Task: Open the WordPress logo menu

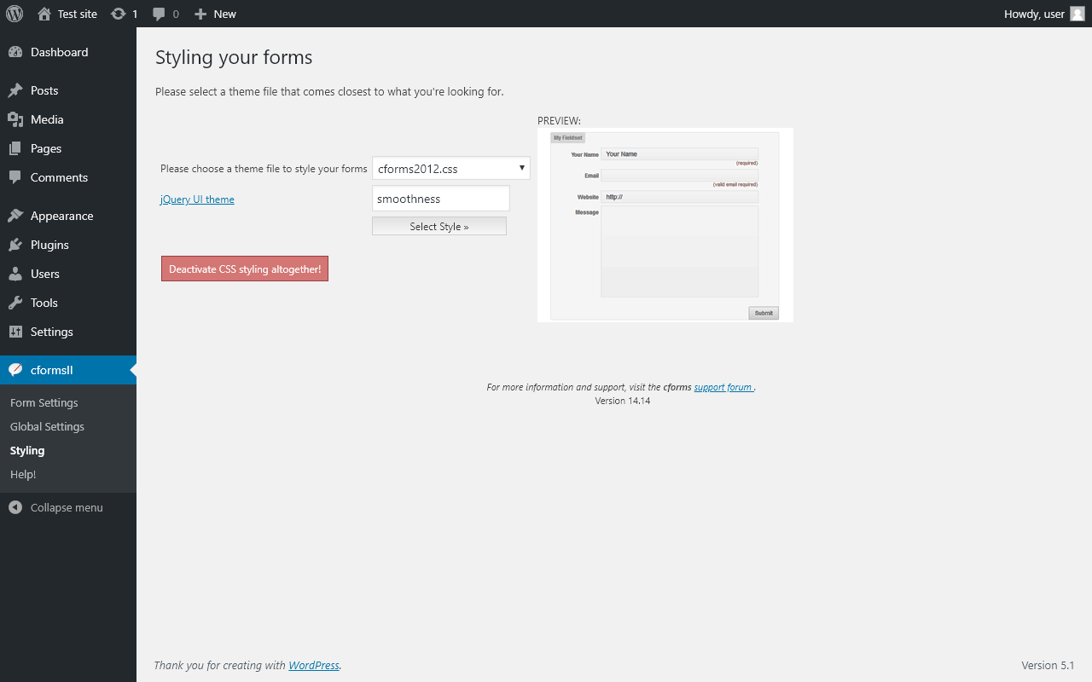Action: pos(15,14)
